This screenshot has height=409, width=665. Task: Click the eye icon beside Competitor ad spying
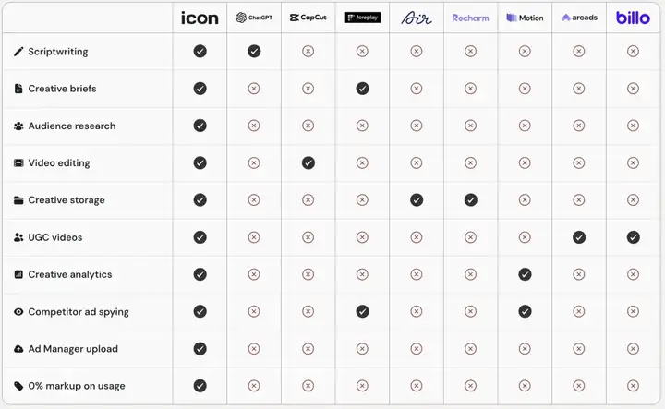click(18, 311)
